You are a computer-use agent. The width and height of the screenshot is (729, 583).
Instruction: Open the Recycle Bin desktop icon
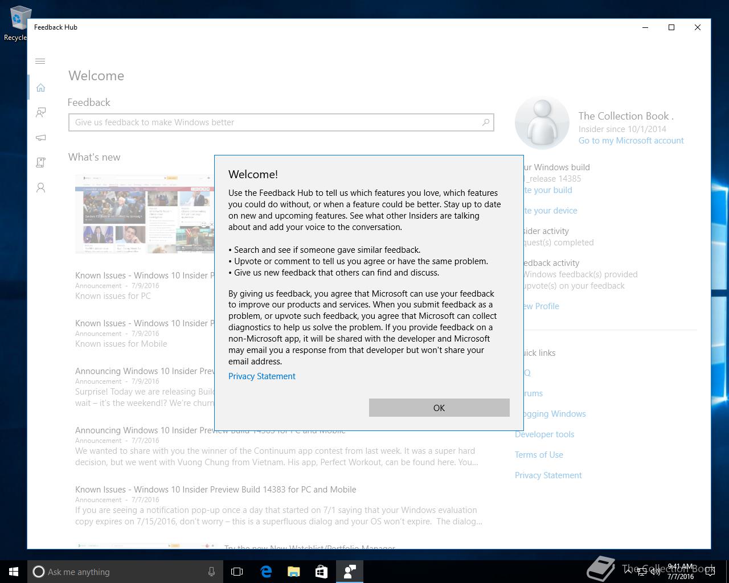point(17,24)
